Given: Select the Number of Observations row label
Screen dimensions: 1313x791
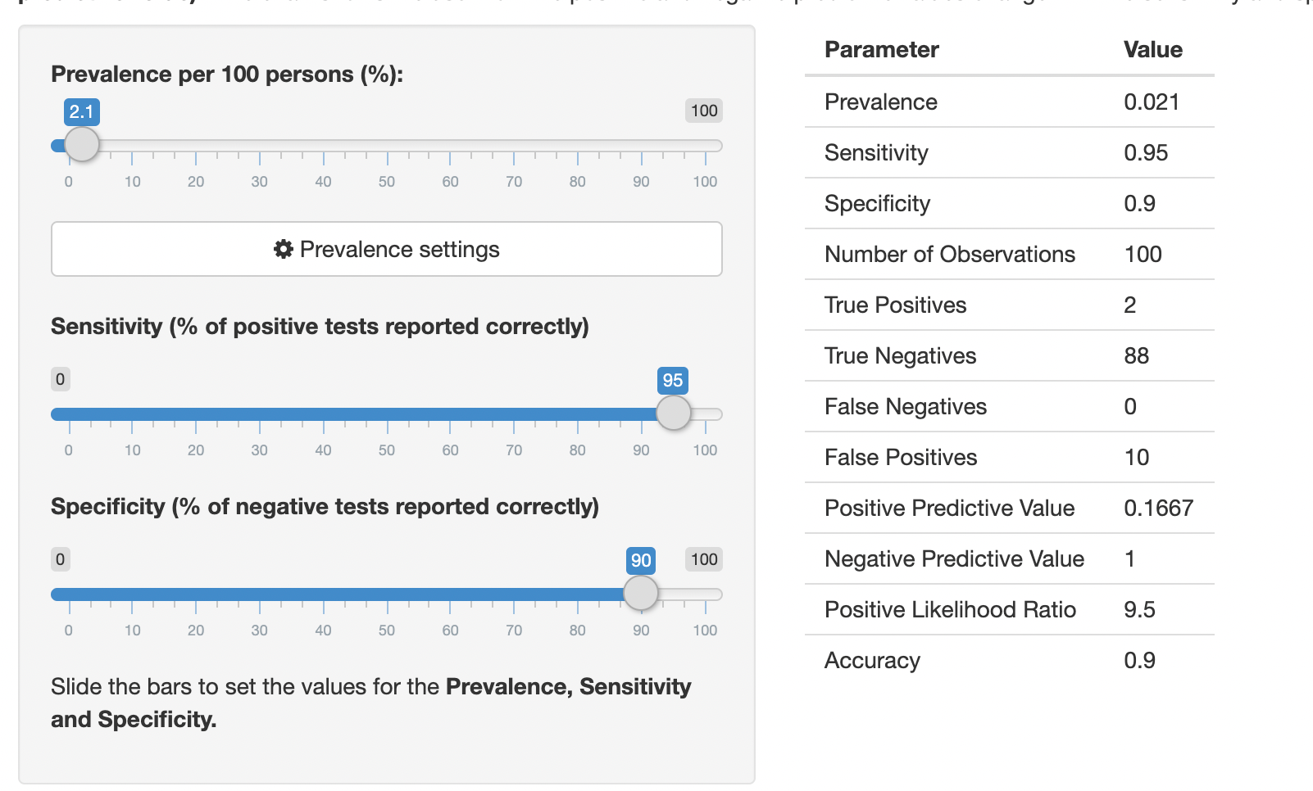Looking at the screenshot, I should click(949, 255).
